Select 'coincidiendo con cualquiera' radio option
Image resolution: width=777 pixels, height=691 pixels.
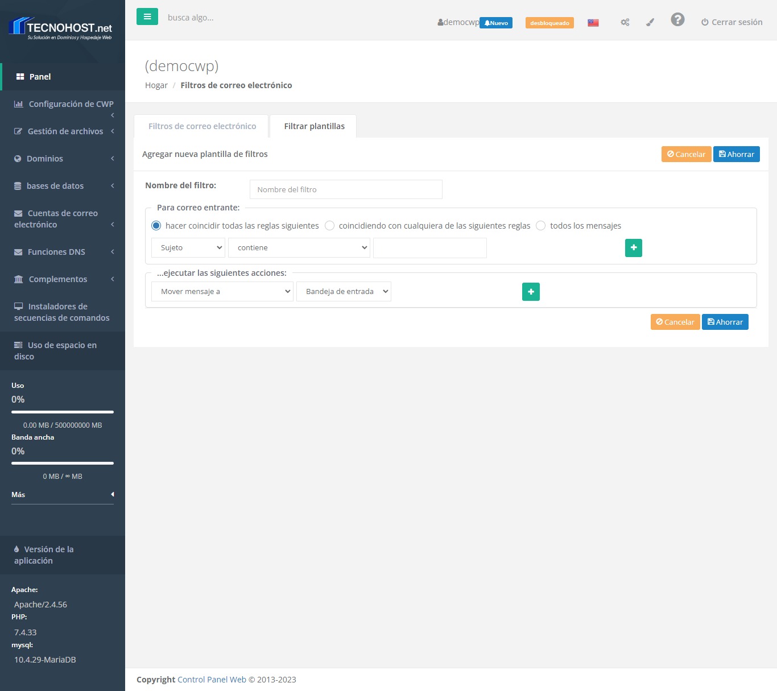(x=329, y=226)
